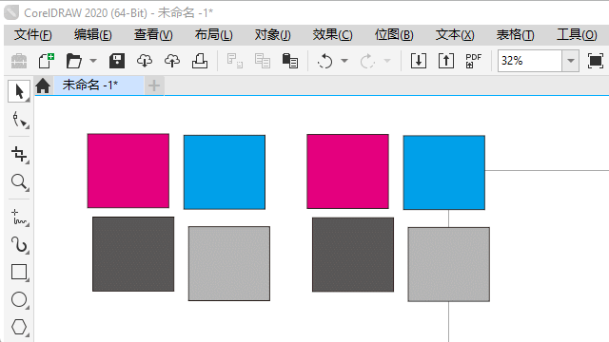Choose the Rectangle tool
Image resolution: width=609 pixels, height=342 pixels.
[19, 273]
